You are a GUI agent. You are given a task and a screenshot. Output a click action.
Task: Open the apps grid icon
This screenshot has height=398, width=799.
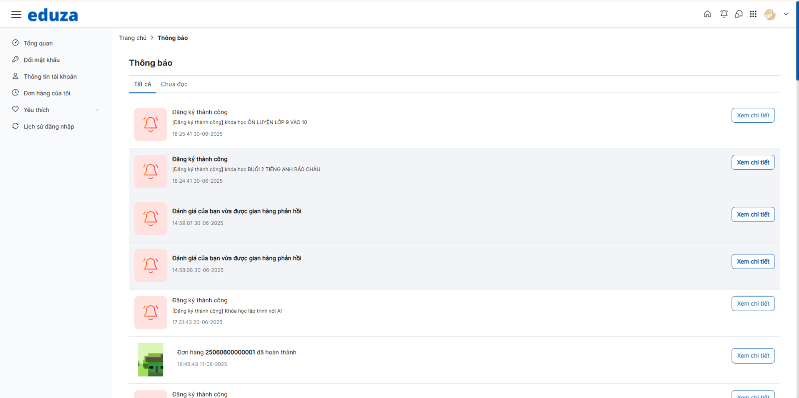pos(753,14)
